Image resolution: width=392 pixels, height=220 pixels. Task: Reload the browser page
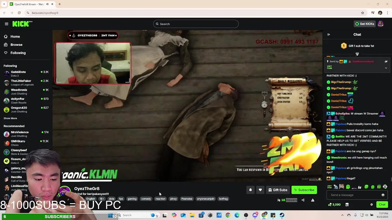tap(19, 13)
